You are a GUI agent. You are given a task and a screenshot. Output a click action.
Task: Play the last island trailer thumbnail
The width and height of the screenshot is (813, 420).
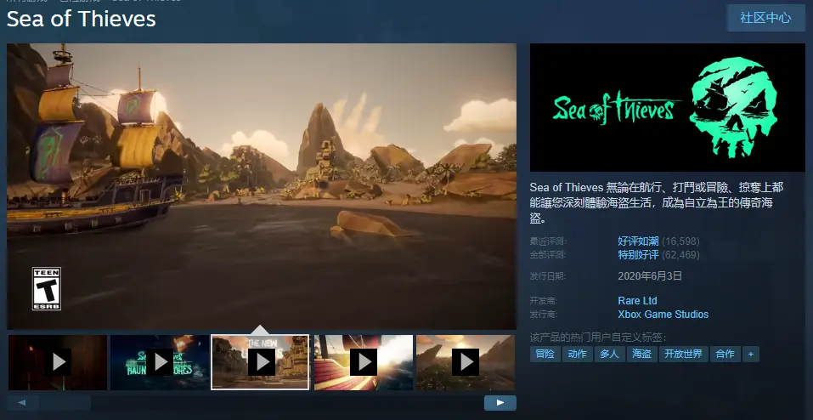tap(466, 362)
